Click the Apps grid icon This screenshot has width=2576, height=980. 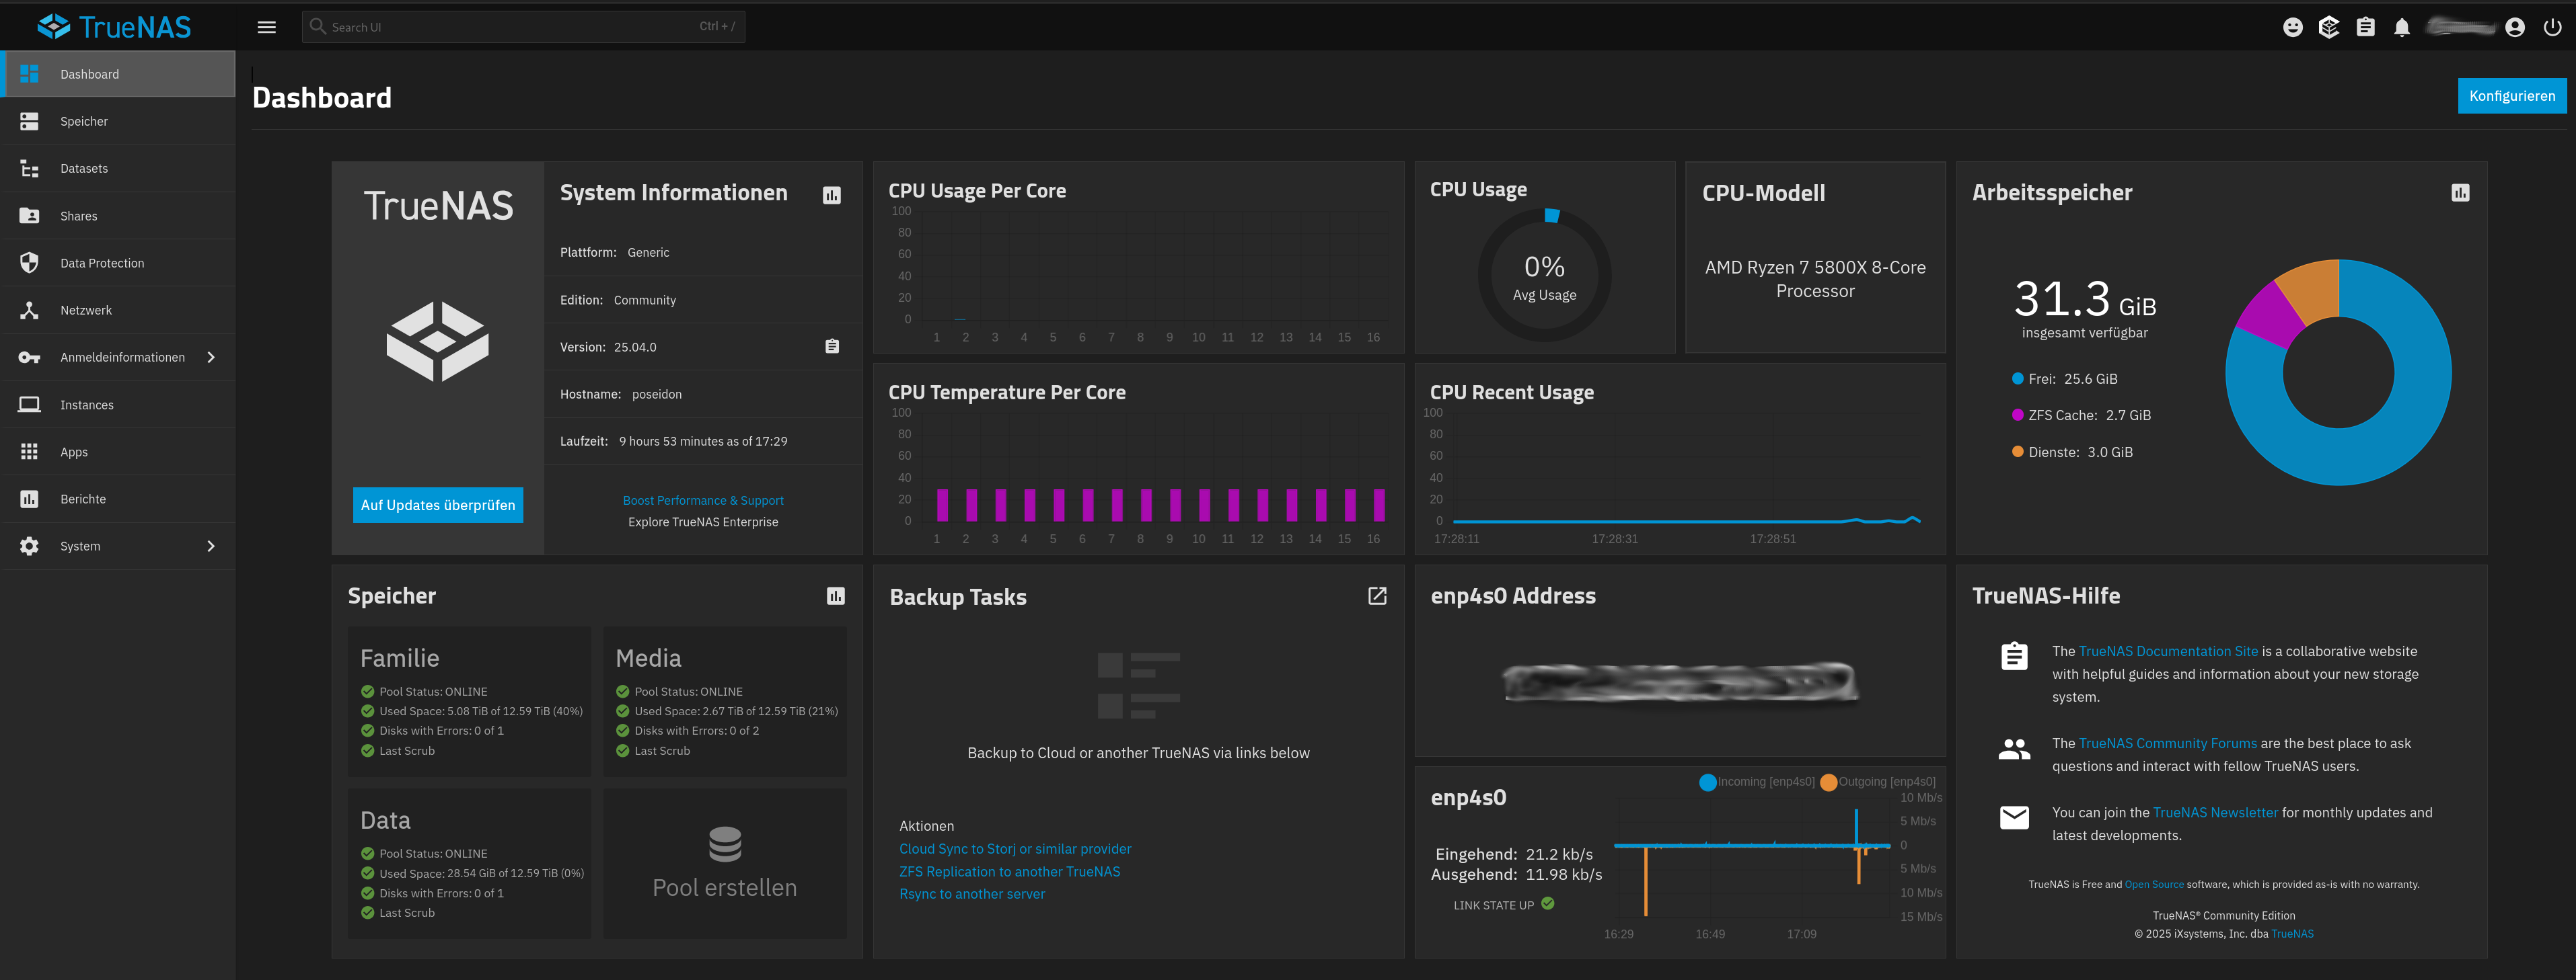click(x=29, y=452)
